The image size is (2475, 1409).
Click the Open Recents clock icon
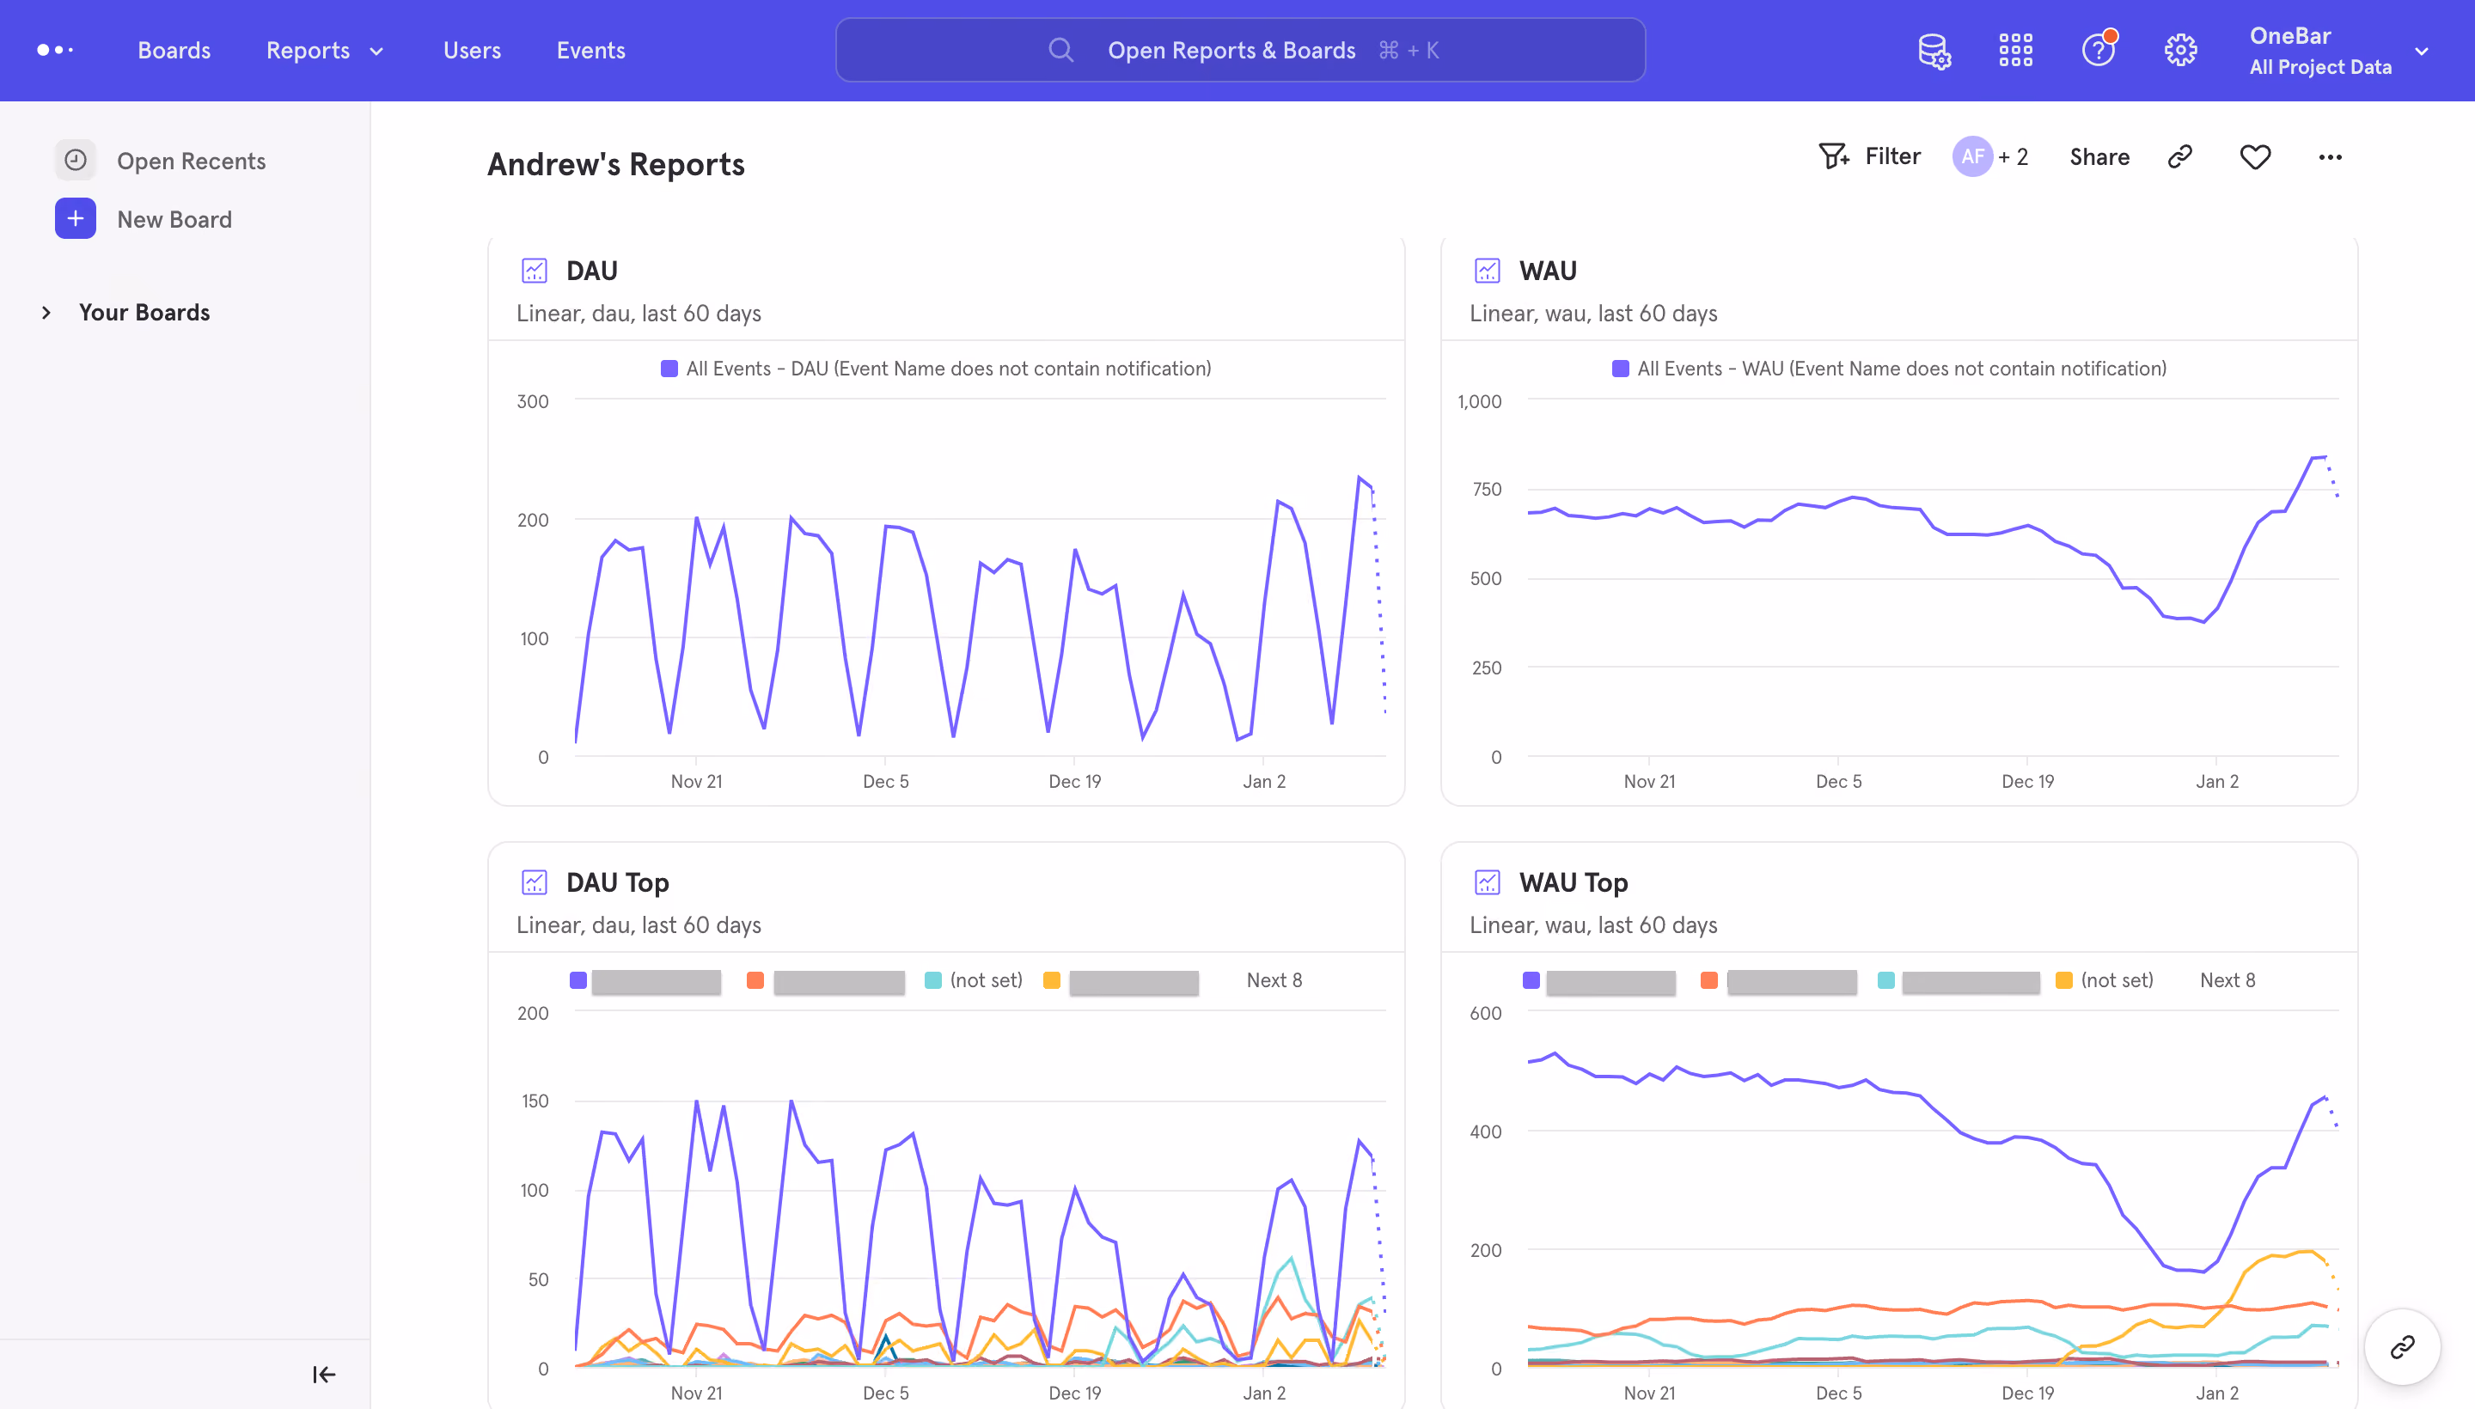point(76,161)
